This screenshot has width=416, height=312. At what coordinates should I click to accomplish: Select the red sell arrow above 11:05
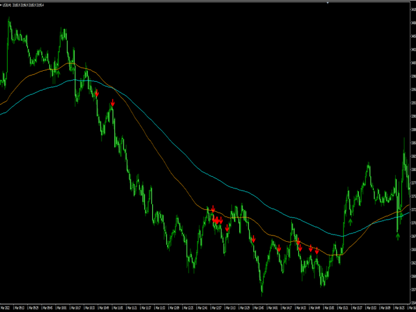point(112,103)
